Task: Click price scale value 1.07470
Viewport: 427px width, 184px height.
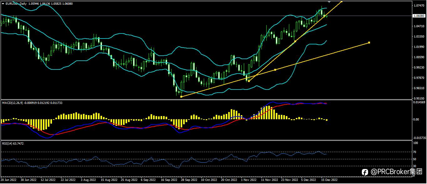Action: pyautogui.click(x=419, y=6)
